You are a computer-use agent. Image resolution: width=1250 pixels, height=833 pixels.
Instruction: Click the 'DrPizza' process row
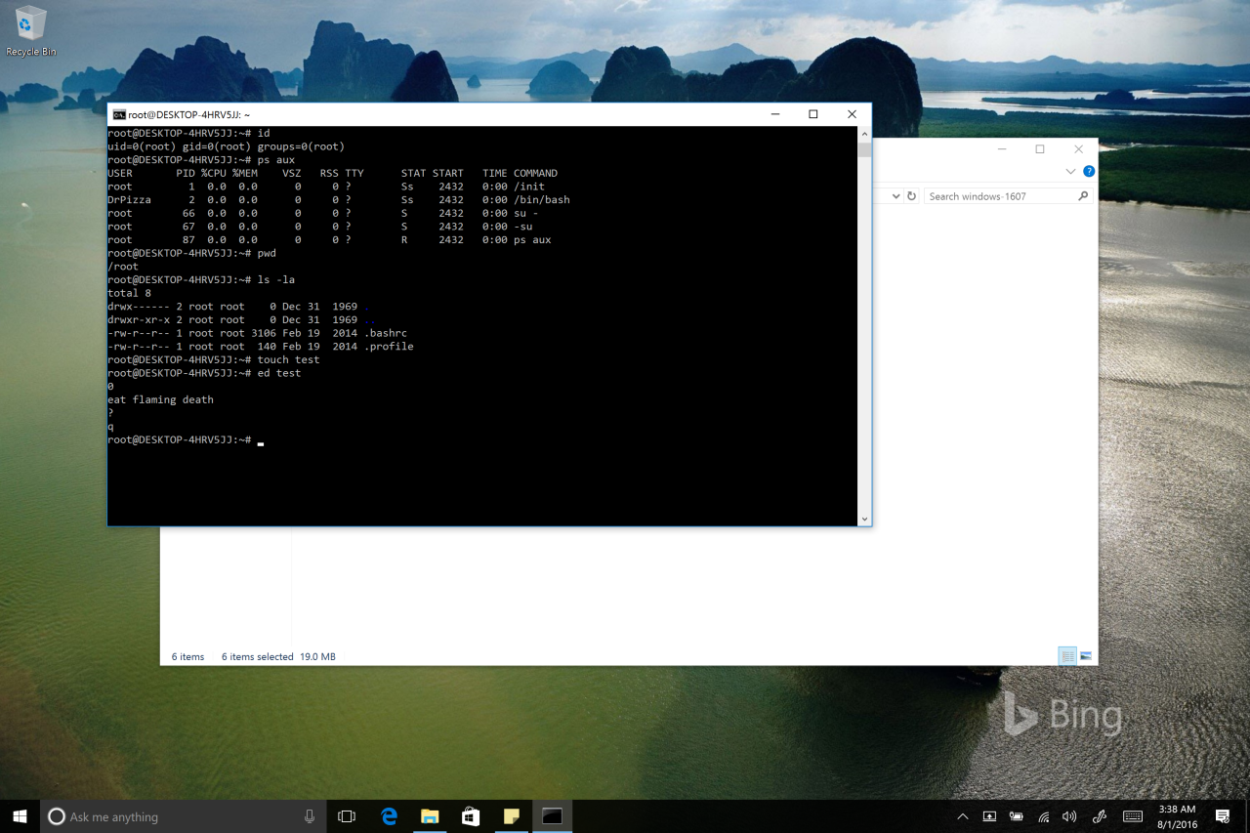click(338, 199)
